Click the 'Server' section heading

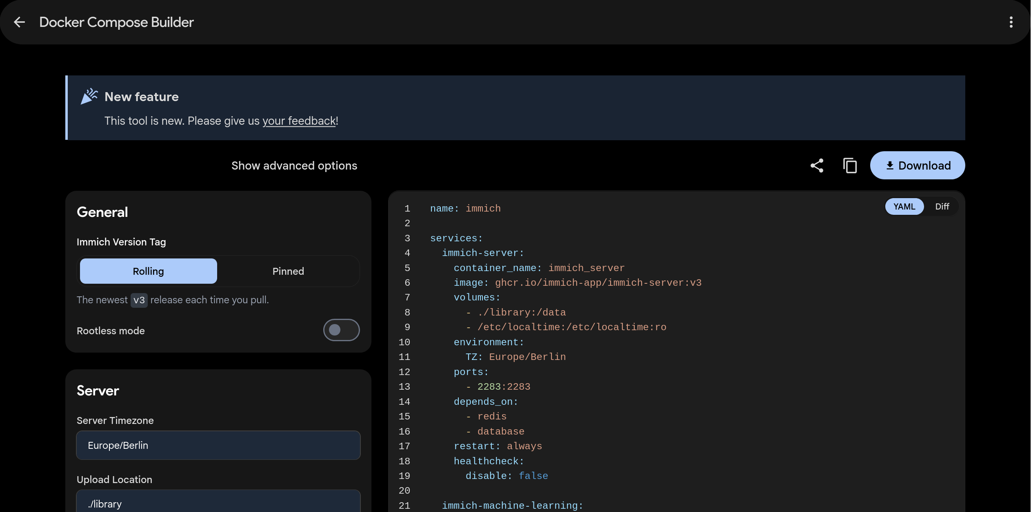pyautogui.click(x=98, y=391)
